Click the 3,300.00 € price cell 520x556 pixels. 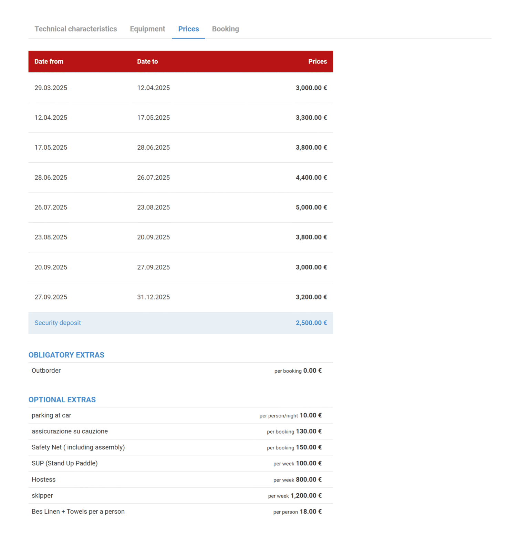311,118
